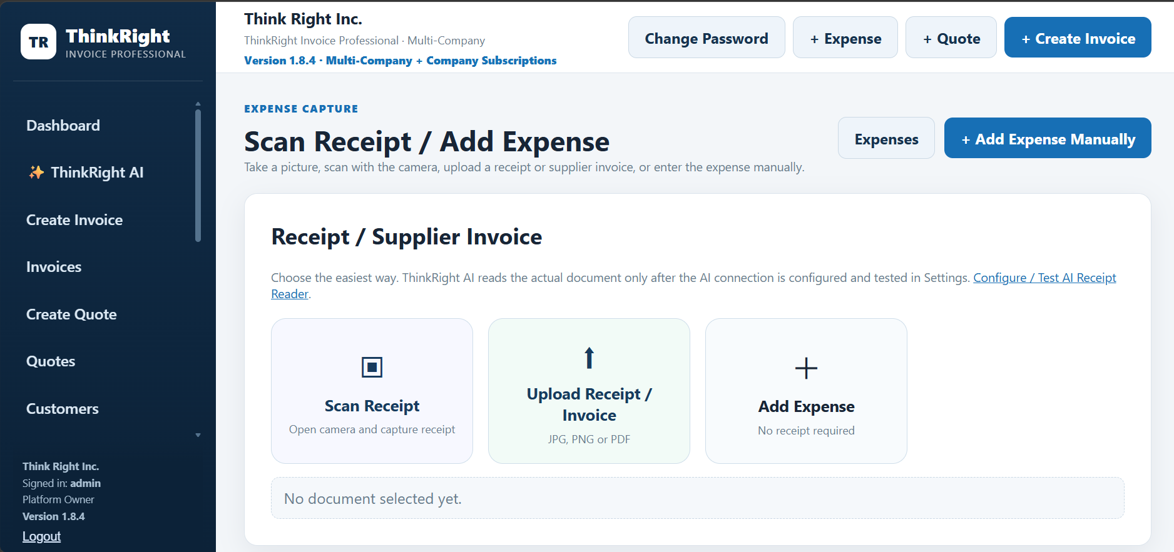Open the Invoices list in sidebar
1174x552 pixels.
[x=54, y=267]
